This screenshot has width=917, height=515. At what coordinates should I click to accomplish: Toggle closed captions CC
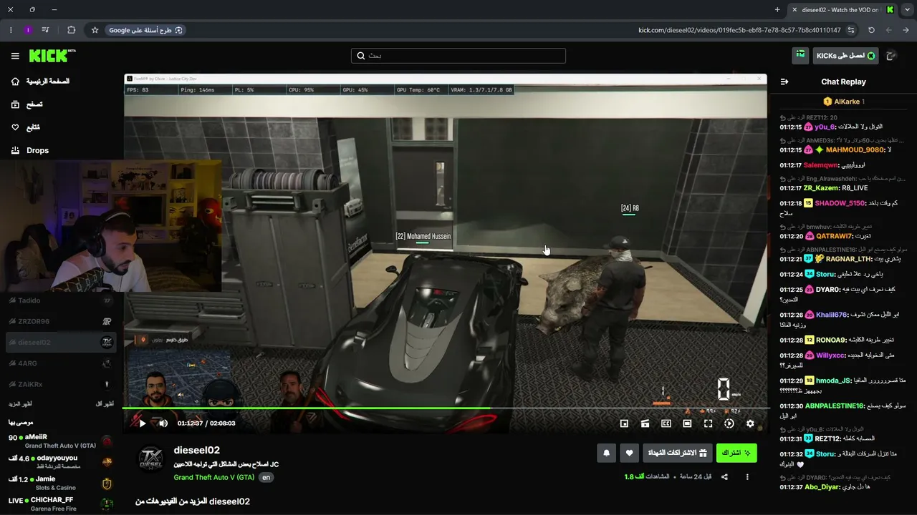[x=666, y=423]
